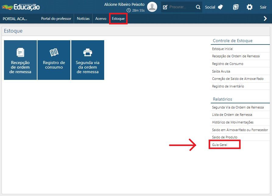Click the user profile avatar icon
Screen dimensions: 272x196
point(152,7)
